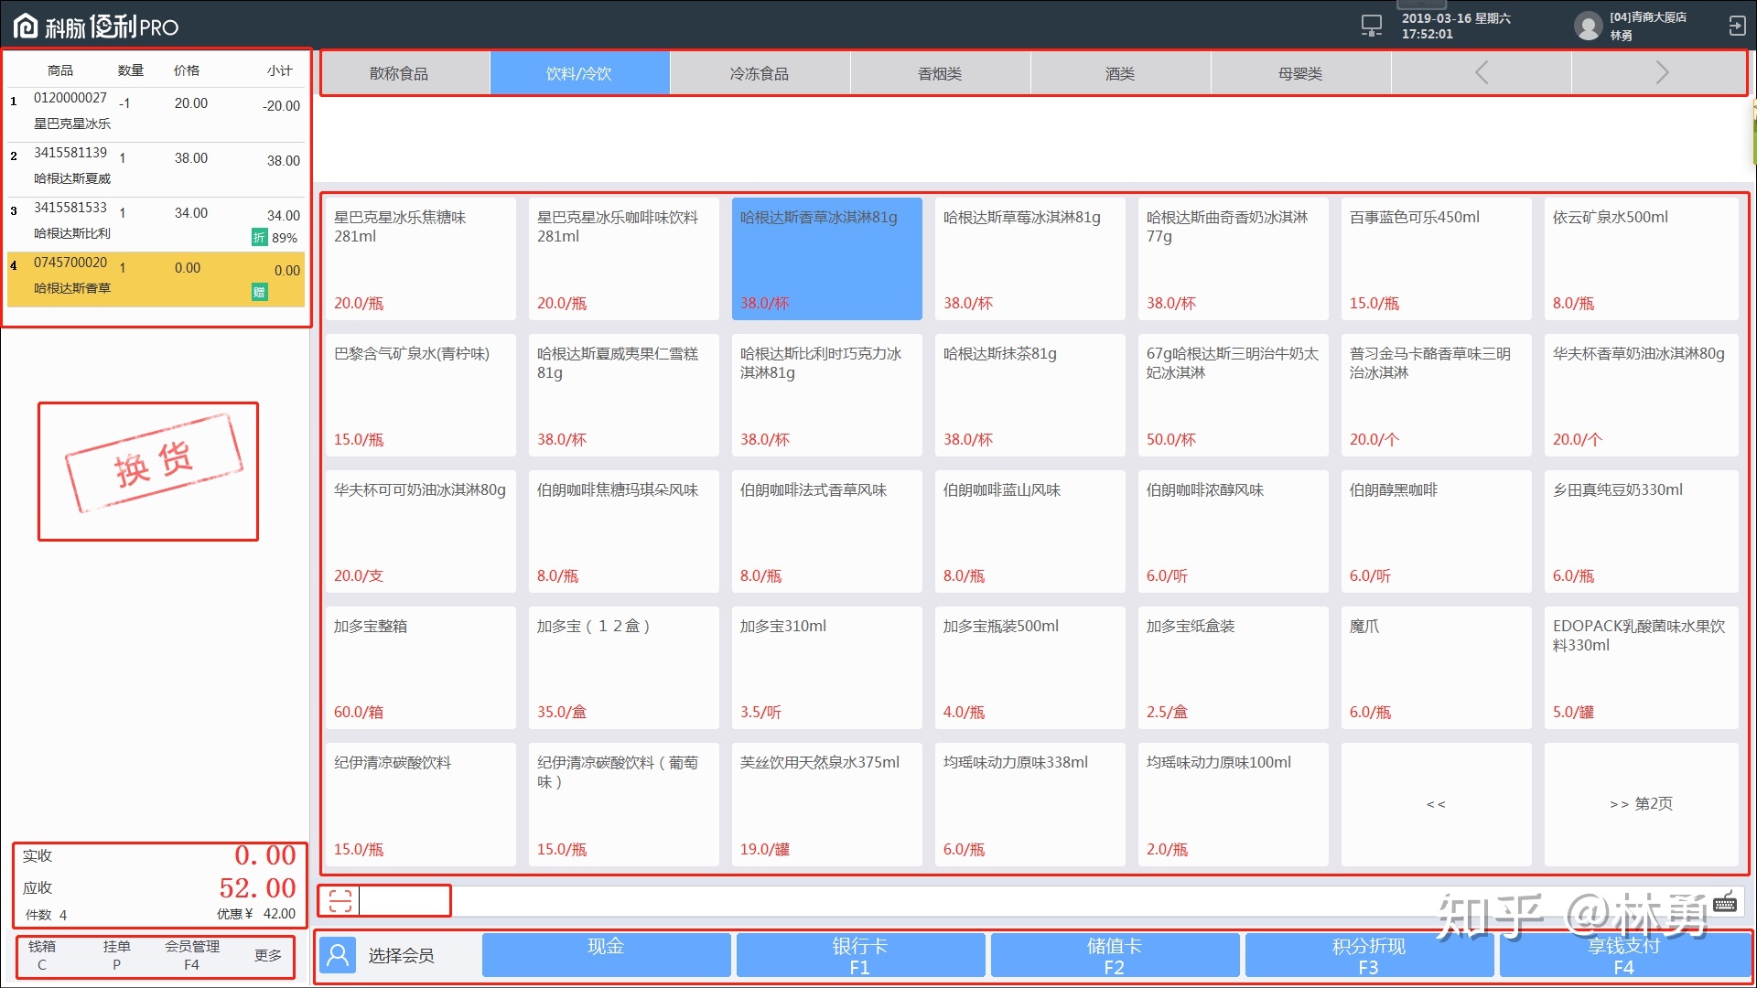Open the on-screen keyboard icon
The image size is (1757, 988).
pyautogui.click(x=1725, y=903)
